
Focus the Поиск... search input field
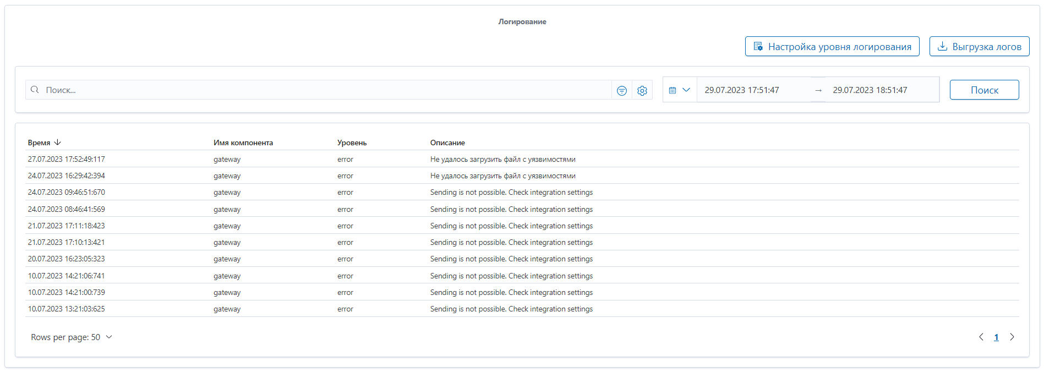[327, 90]
